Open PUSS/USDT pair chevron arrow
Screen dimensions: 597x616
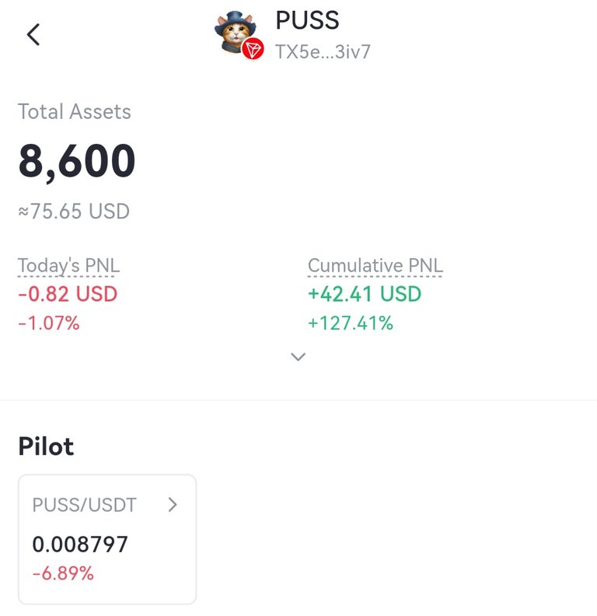[x=173, y=505]
